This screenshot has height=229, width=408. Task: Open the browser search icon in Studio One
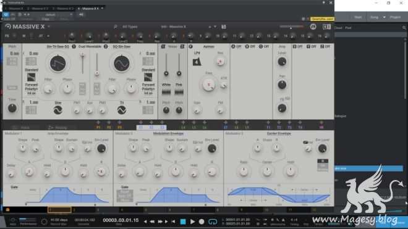(404, 28)
